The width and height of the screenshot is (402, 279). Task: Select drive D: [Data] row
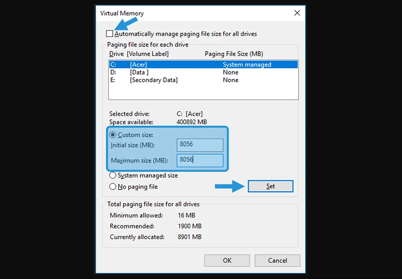pyautogui.click(x=203, y=72)
